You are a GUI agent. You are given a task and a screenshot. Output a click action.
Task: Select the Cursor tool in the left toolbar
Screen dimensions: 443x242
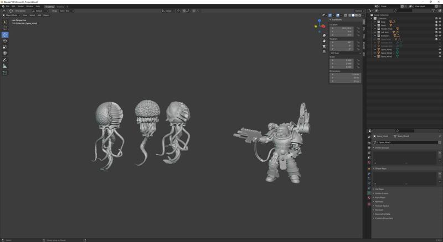pyautogui.click(x=5, y=28)
